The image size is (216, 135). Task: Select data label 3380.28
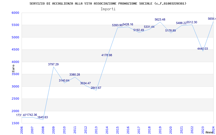pos(75,75)
